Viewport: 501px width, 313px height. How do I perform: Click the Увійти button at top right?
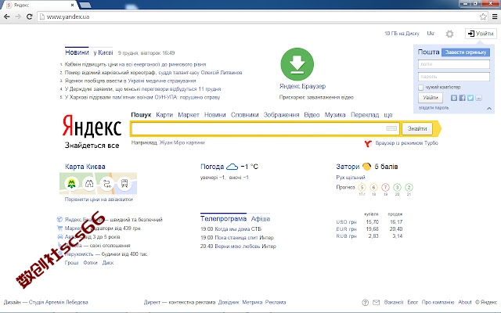coord(481,33)
